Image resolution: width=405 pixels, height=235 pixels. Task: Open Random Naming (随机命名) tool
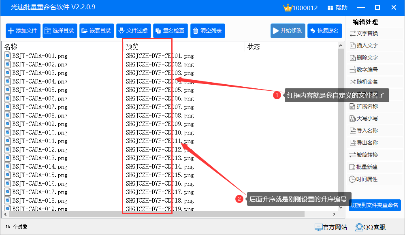click(x=364, y=82)
